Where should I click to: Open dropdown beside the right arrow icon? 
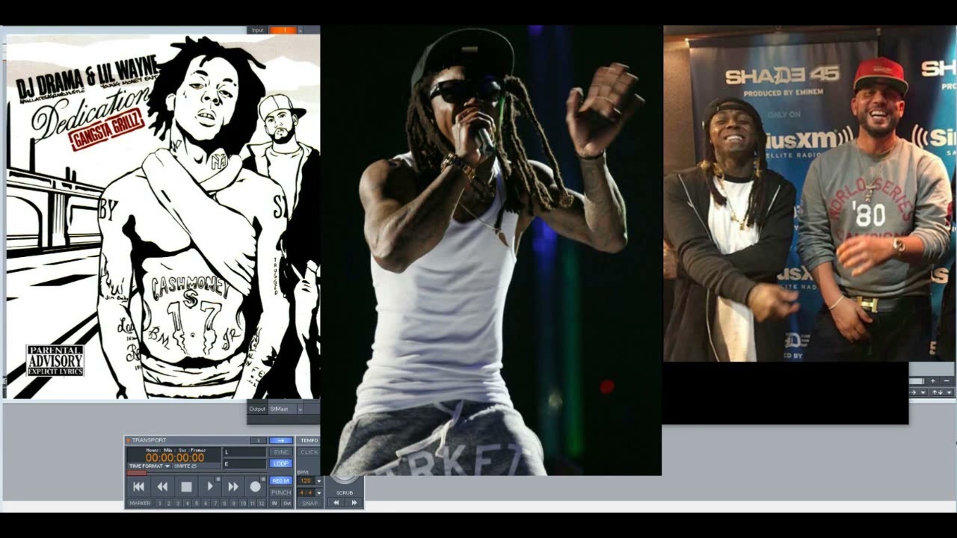click(x=923, y=392)
